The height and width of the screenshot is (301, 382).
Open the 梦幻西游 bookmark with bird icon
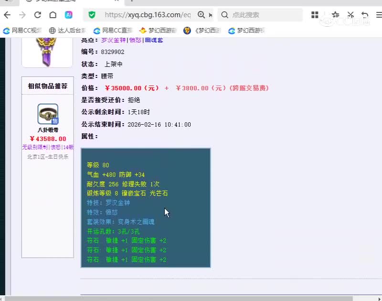coord(158,31)
